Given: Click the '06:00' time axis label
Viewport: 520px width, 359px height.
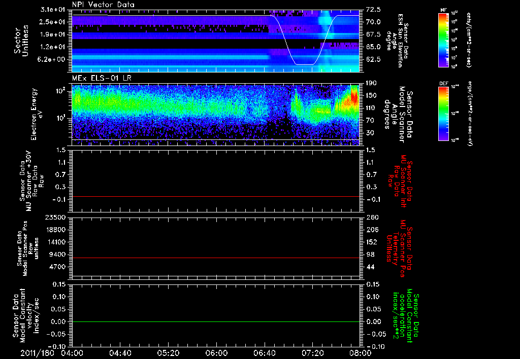Looking at the screenshot, I should (216, 353).
